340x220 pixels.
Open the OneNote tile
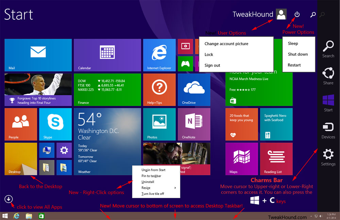[x=194, y=124]
